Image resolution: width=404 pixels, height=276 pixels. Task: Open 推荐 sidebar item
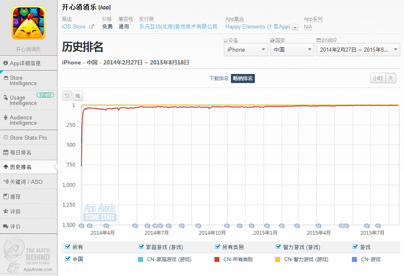(x=29, y=197)
